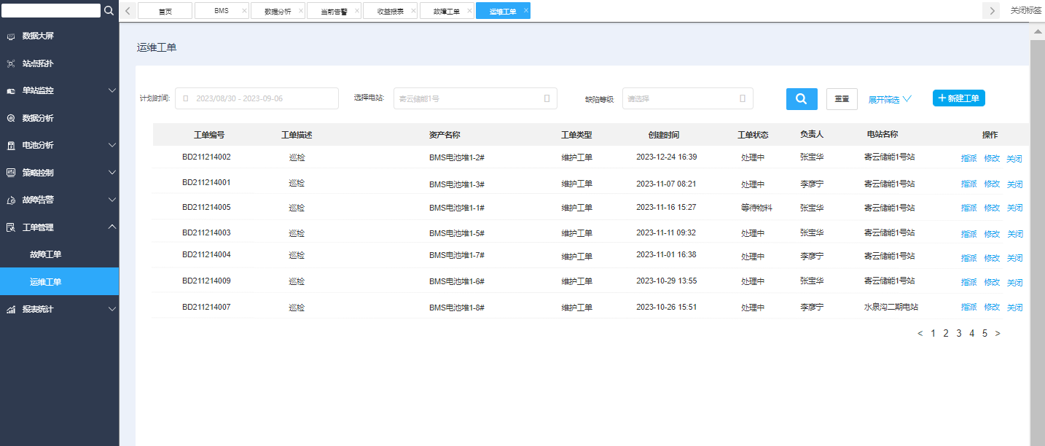Open the 缺陷等级 dropdown
Viewport: 1045px width, 446px height.
(x=687, y=98)
